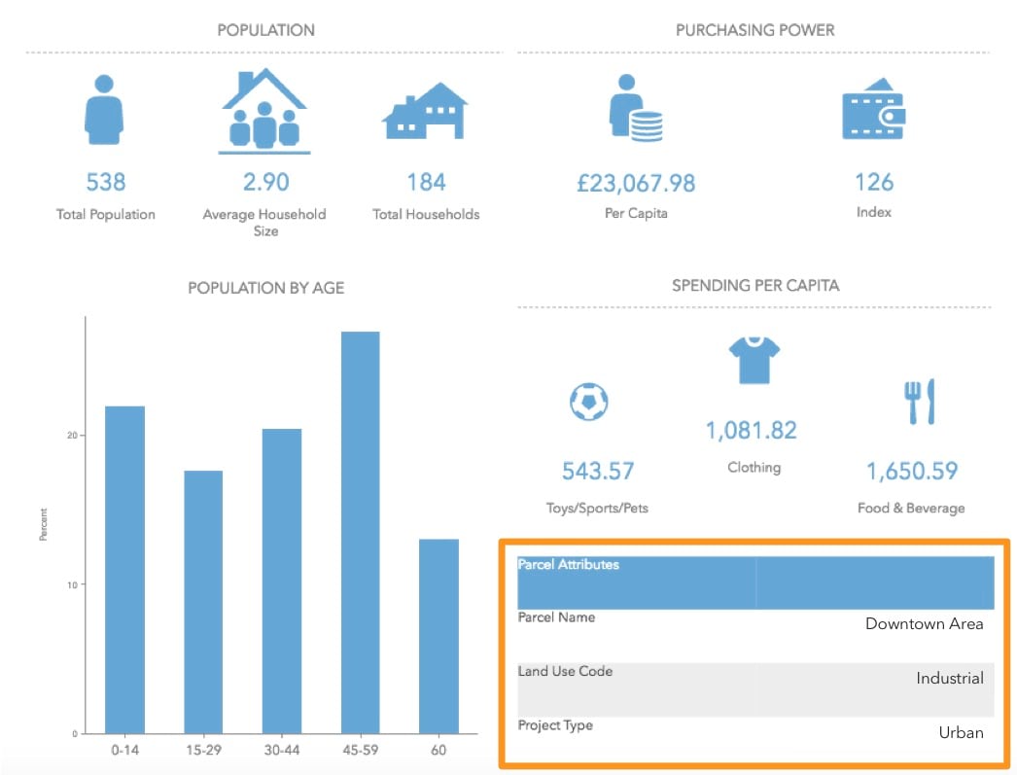
Task: Select the 126 index value
Action: [874, 182]
